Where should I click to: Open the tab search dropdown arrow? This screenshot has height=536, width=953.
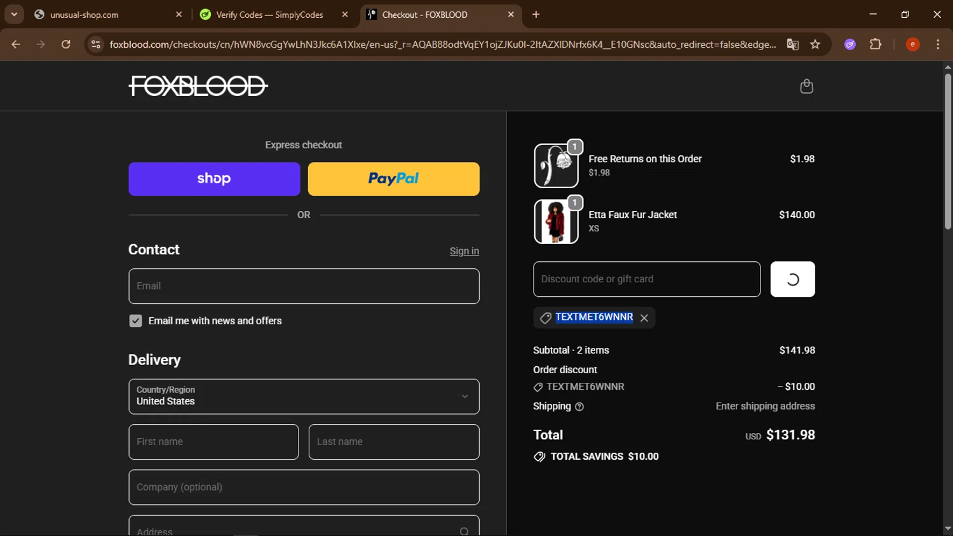tap(14, 14)
